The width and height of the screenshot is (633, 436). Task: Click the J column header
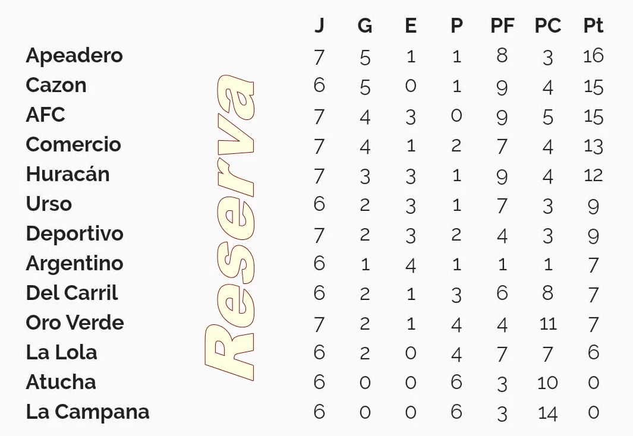[319, 26]
